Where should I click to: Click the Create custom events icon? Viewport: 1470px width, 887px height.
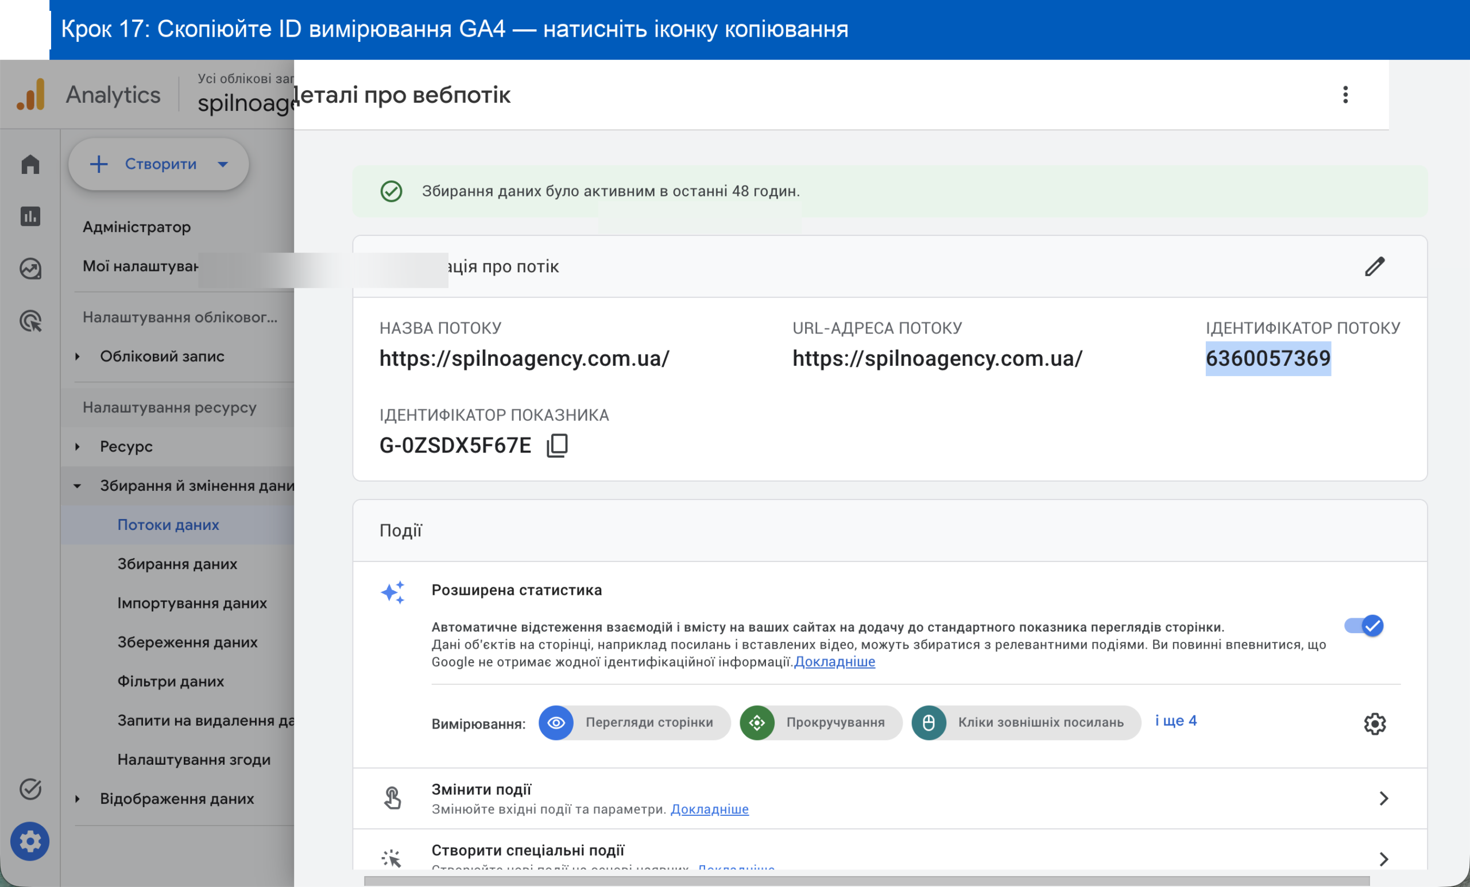click(392, 858)
